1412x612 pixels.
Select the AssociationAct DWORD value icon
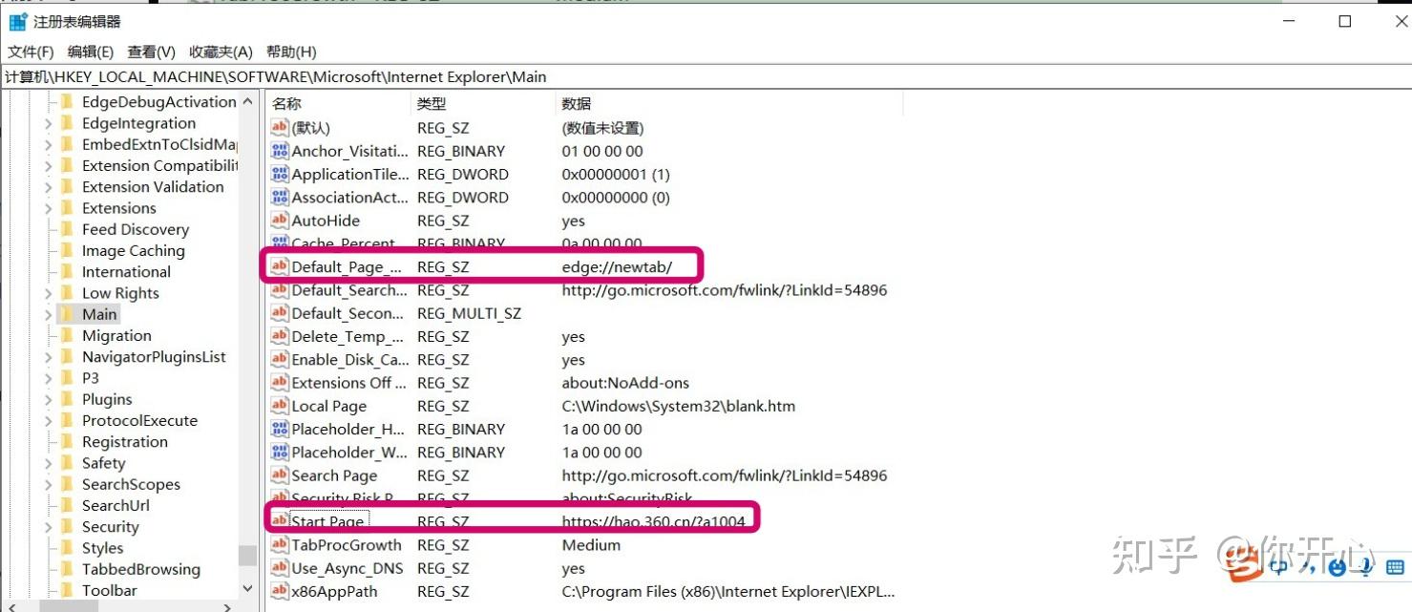coord(280,198)
